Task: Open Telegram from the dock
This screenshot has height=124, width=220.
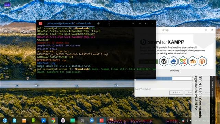Action: point(92,121)
